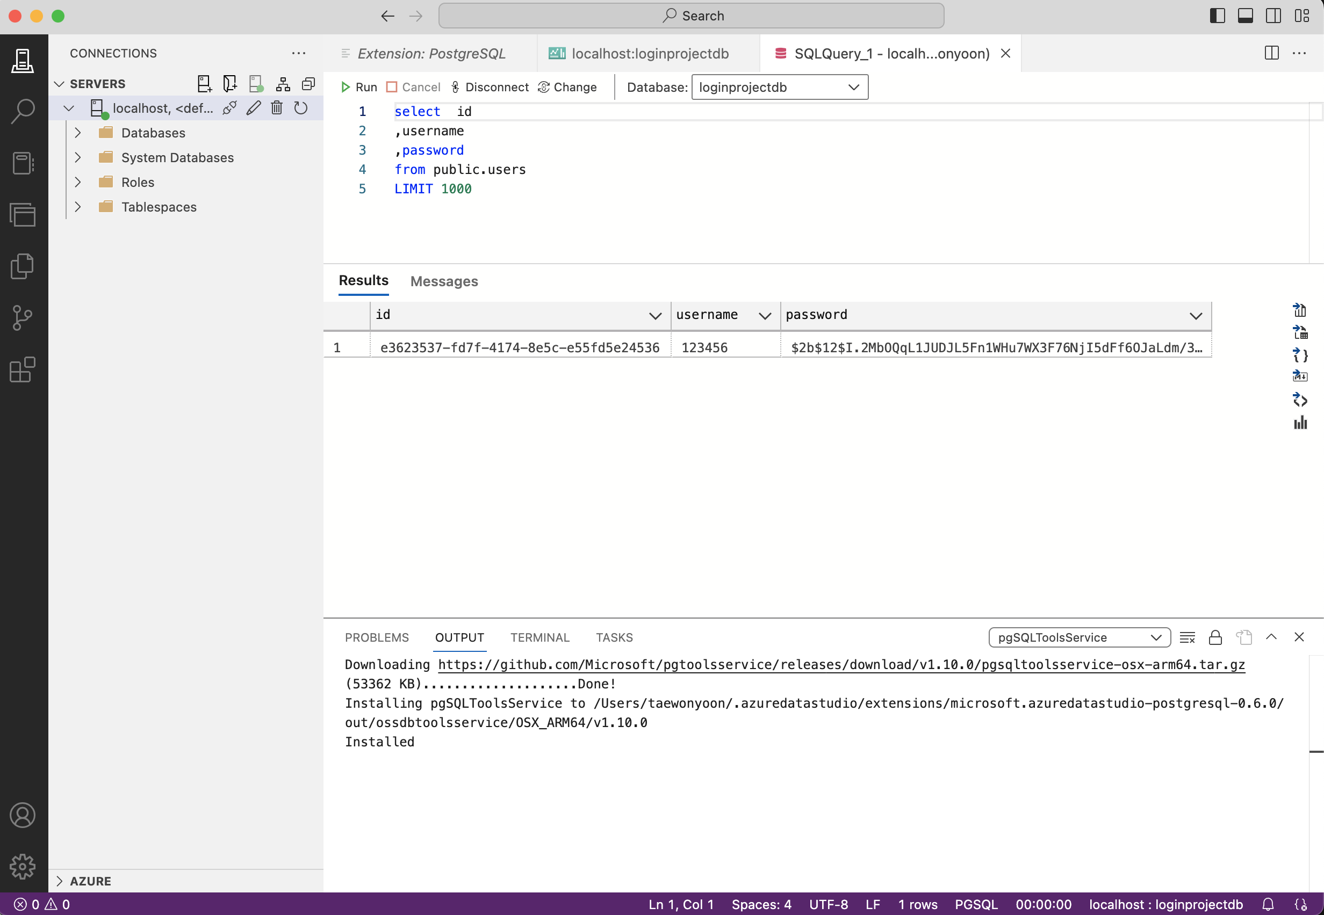The height and width of the screenshot is (915, 1324).
Task: Toggle the output scroll lock icon
Action: [1215, 637]
